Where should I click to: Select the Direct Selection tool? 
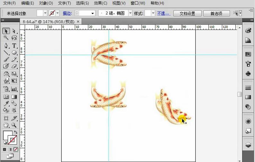pos(14,31)
